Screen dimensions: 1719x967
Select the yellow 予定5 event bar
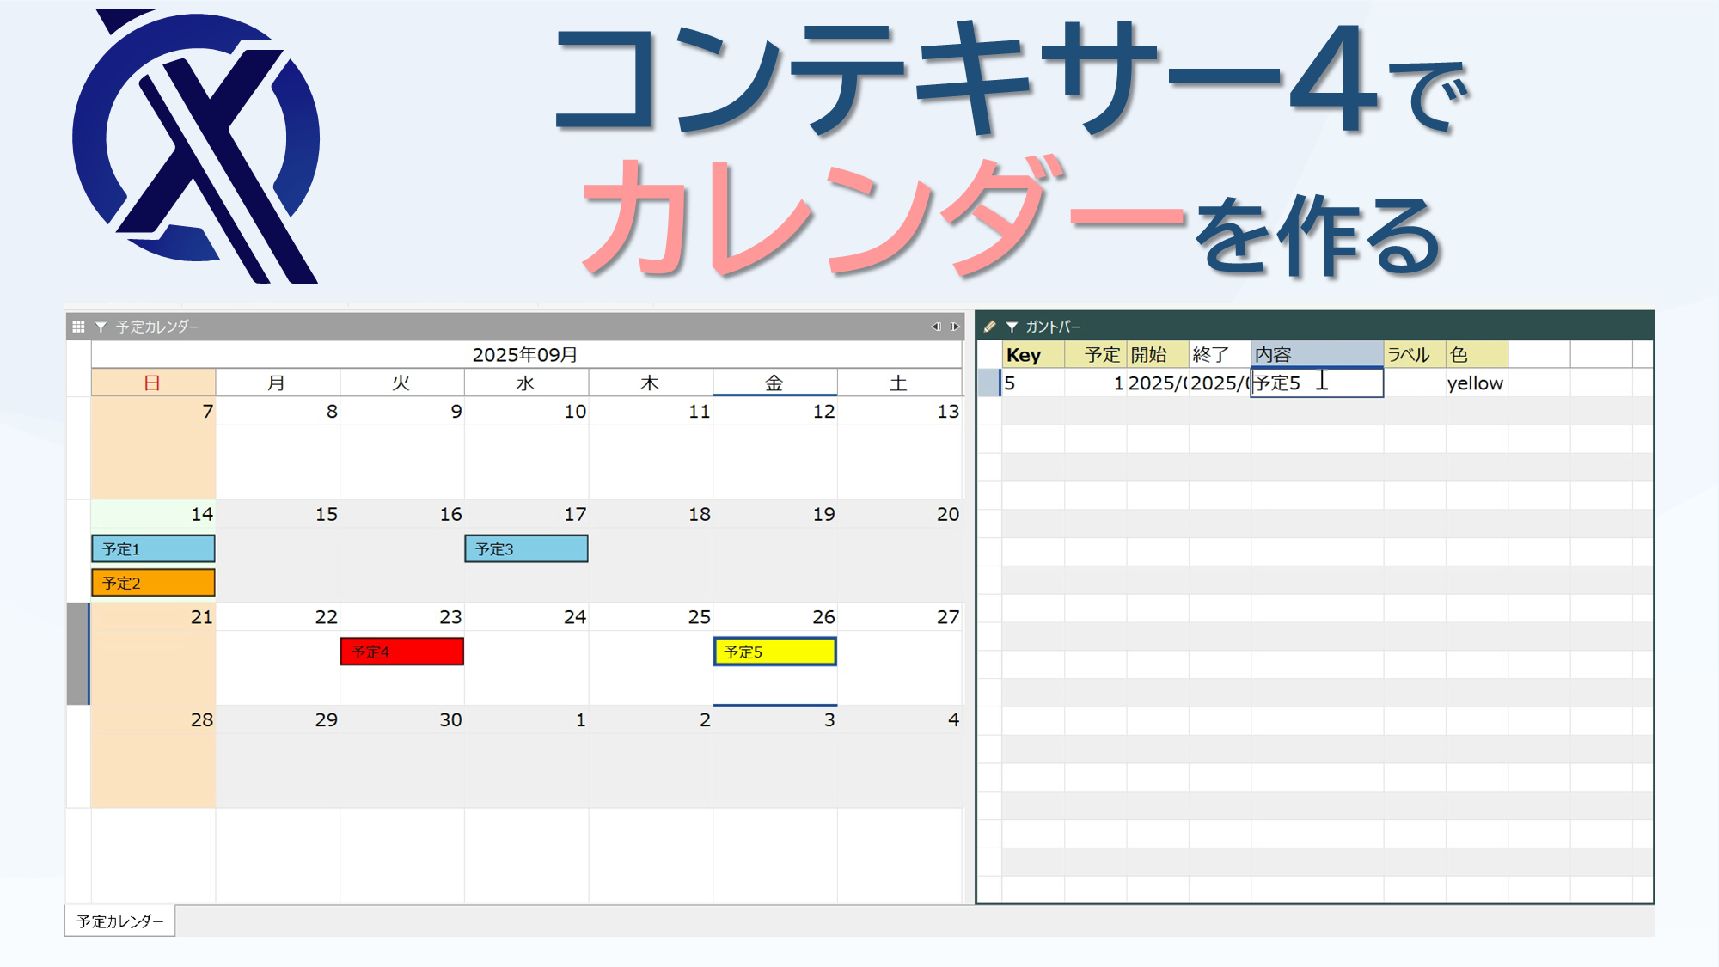(x=774, y=652)
